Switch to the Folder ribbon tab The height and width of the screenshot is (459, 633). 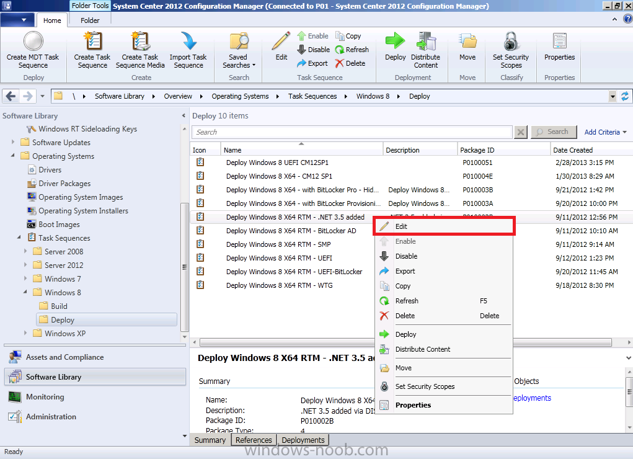(x=90, y=20)
